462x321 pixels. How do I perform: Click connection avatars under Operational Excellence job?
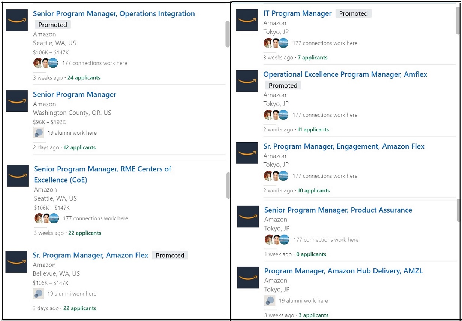[276, 115]
